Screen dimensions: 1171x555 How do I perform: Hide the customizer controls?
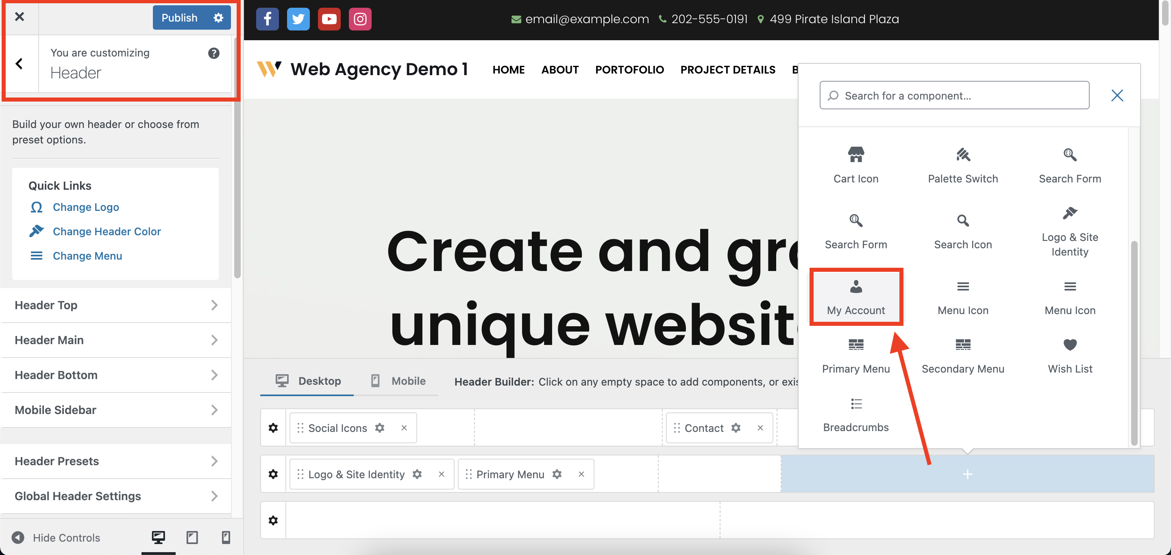[x=56, y=538]
